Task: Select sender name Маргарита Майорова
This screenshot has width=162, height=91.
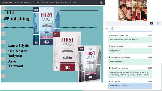Action: 120,57
